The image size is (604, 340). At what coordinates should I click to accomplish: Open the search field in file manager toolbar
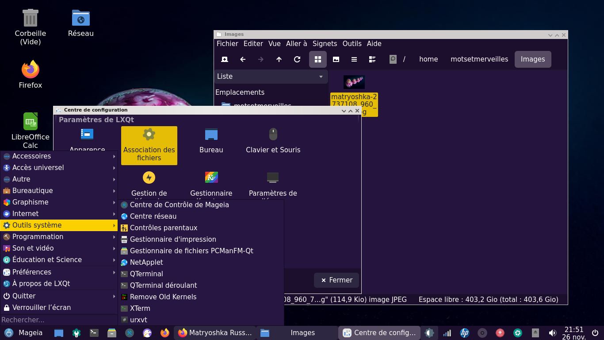coord(392,59)
